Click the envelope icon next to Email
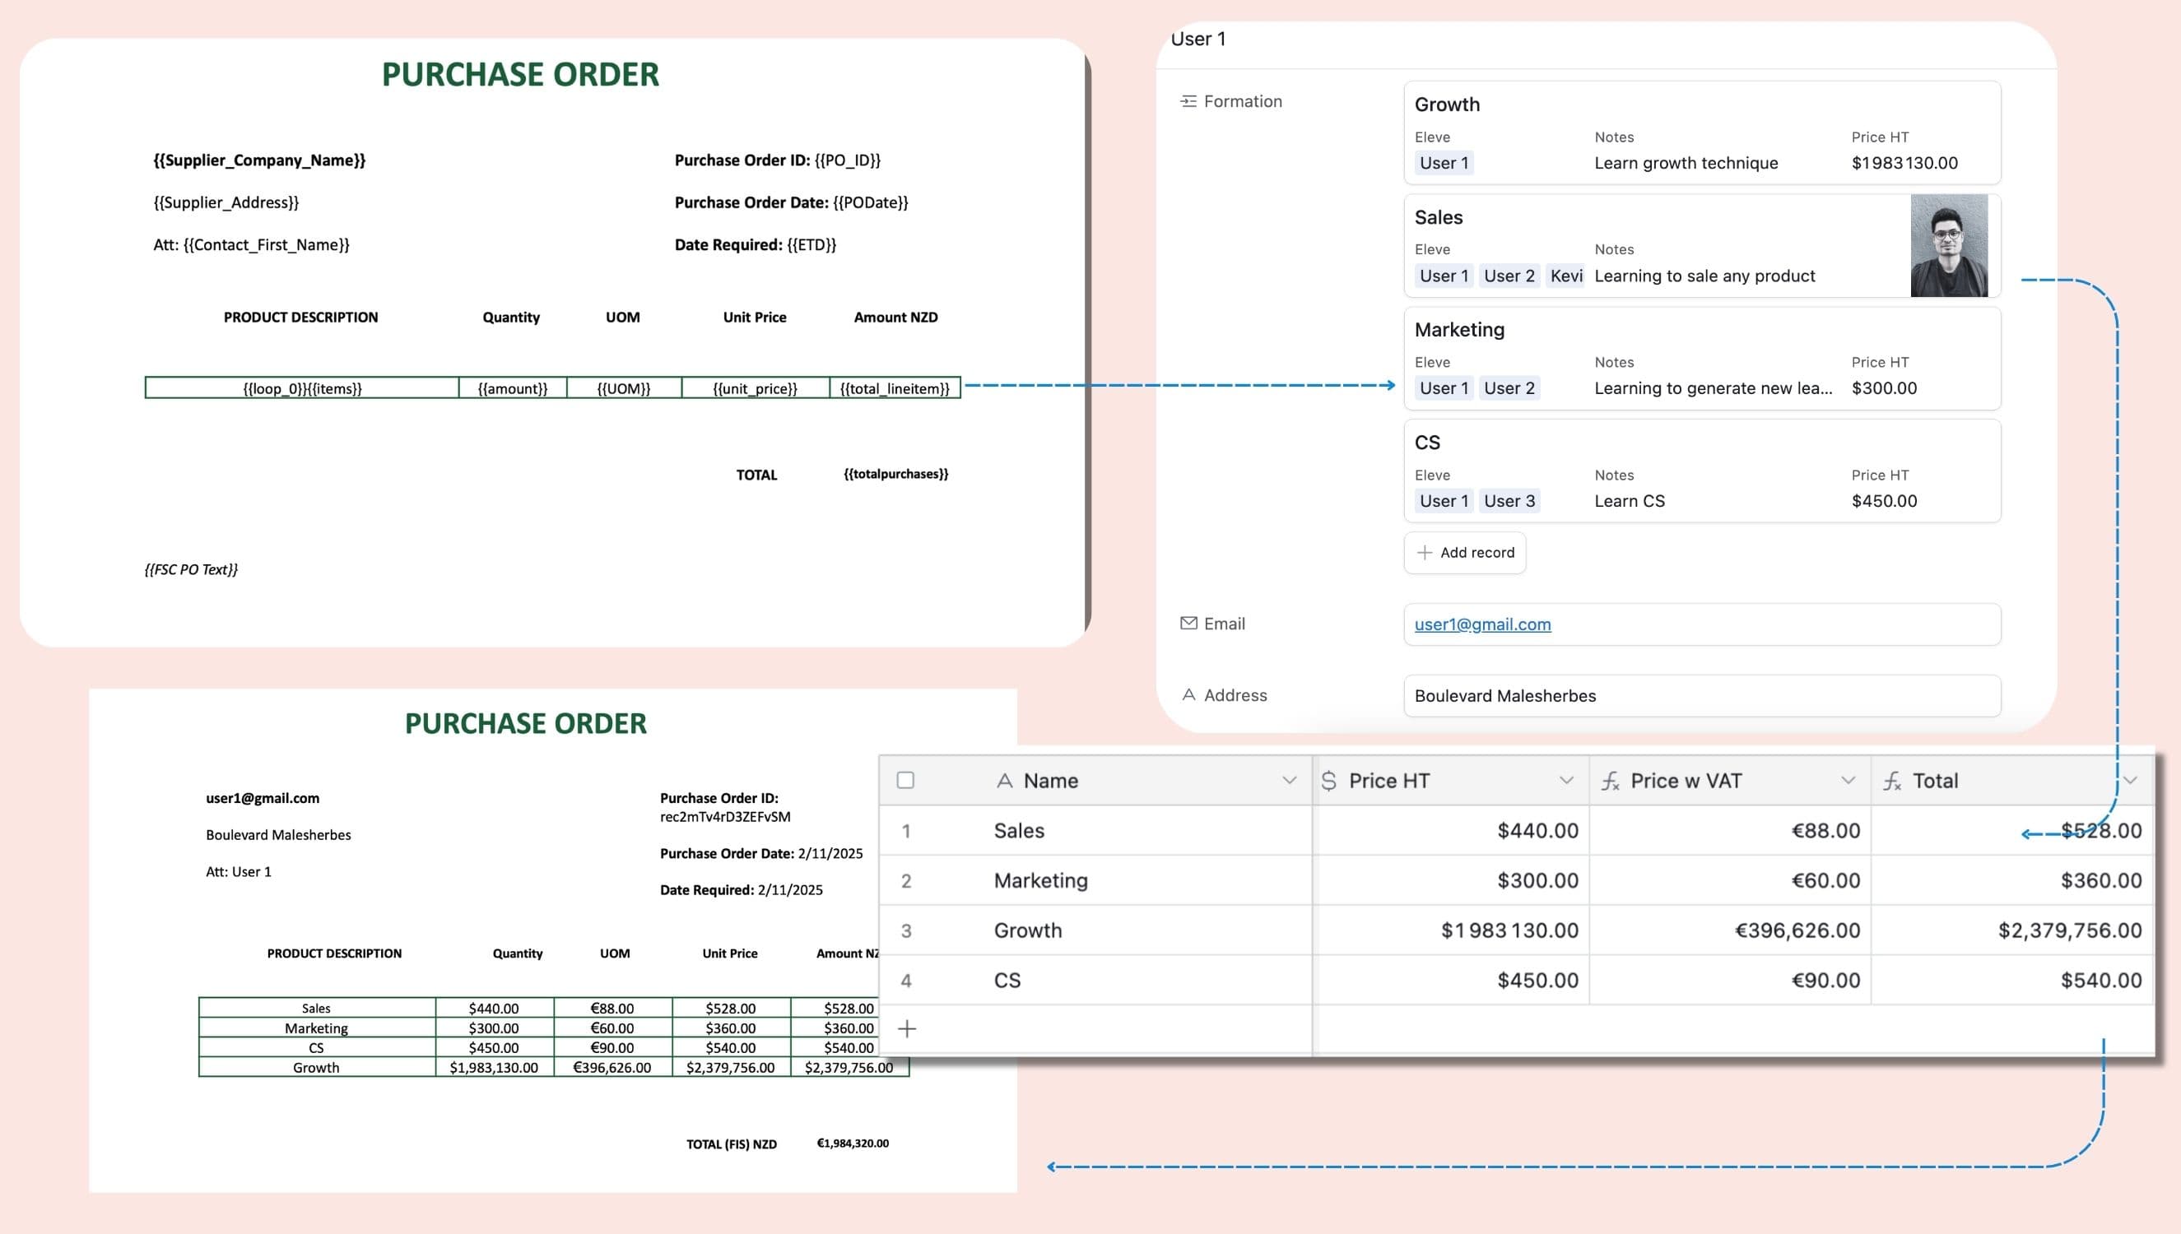Screen dimensions: 2181x1234 pyautogui.click(x=1188, y=623)
